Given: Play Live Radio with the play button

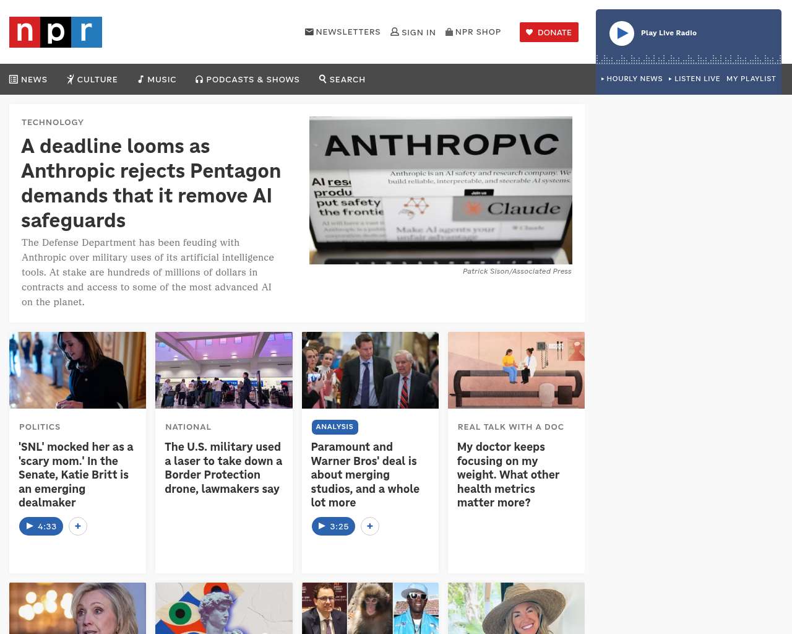Looking at the screenshot, I should pyautogui.click(x=622, y=33).
